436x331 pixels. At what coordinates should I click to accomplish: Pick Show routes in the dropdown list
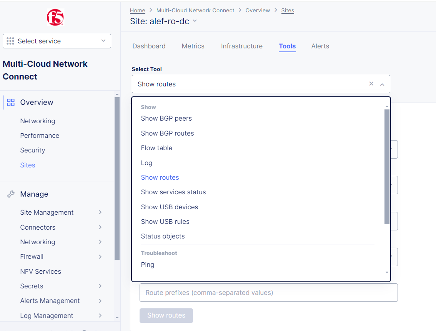point(160,177)
